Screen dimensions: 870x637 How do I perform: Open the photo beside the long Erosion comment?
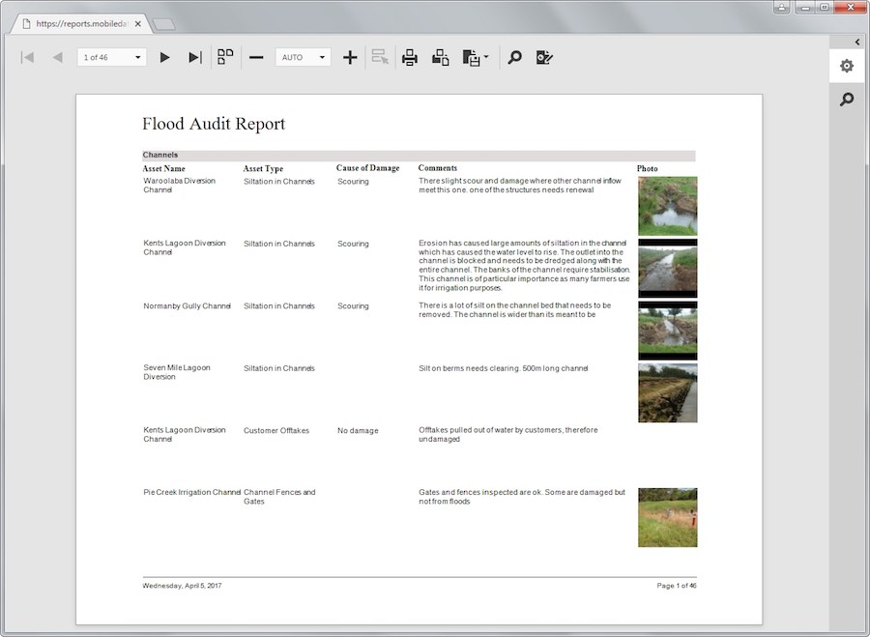667,269
